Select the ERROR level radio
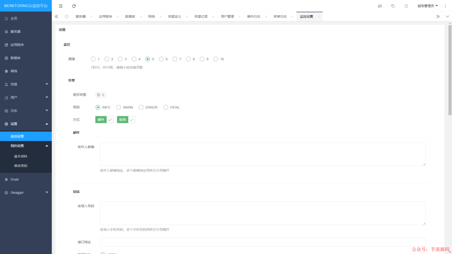 (x=141, y=107)
